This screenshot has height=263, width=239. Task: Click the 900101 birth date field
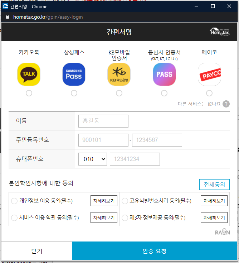[103, 140]
